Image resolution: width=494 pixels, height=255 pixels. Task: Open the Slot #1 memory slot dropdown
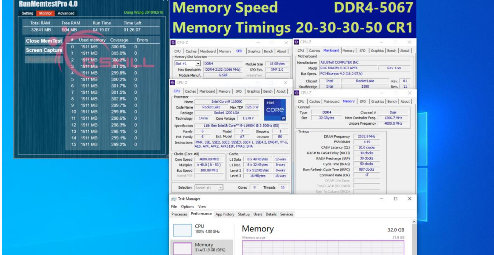pos(198,64)
